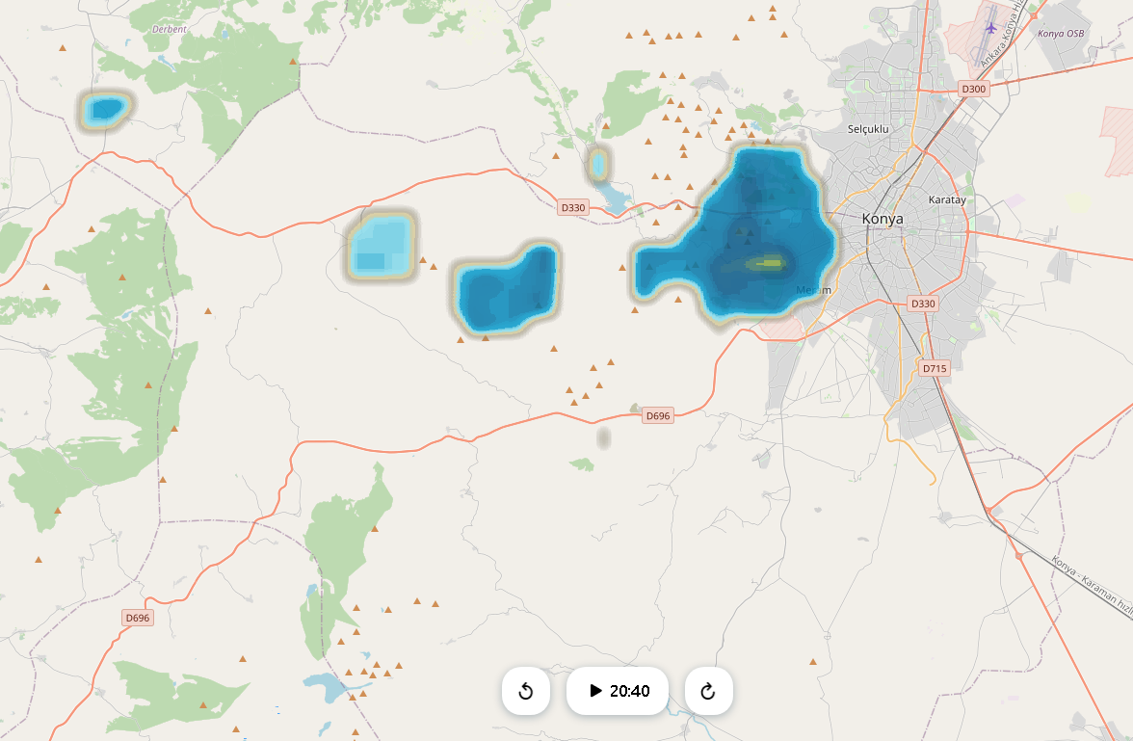
Task: Click the light cyan square radar cell
Action: pyautogui.click(x=381, y=246)
